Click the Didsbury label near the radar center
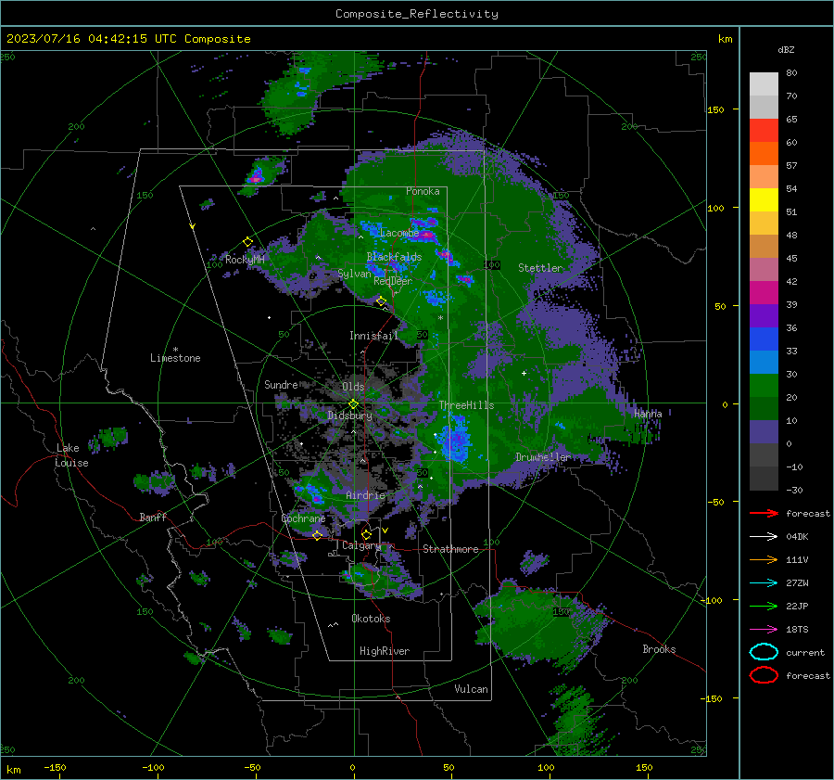This screenshot has width=834, height=780. pyautogui.click(x=349, y=416)
